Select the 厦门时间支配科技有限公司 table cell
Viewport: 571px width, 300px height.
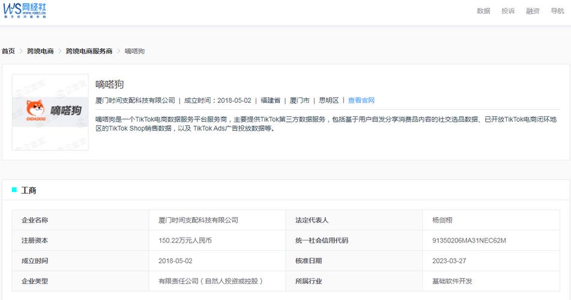[198, 220]
